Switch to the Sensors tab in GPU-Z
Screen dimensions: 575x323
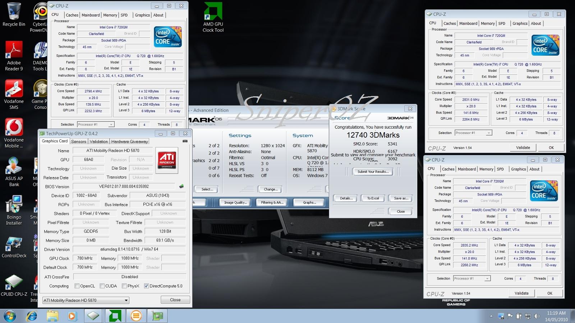pos(79,142)
